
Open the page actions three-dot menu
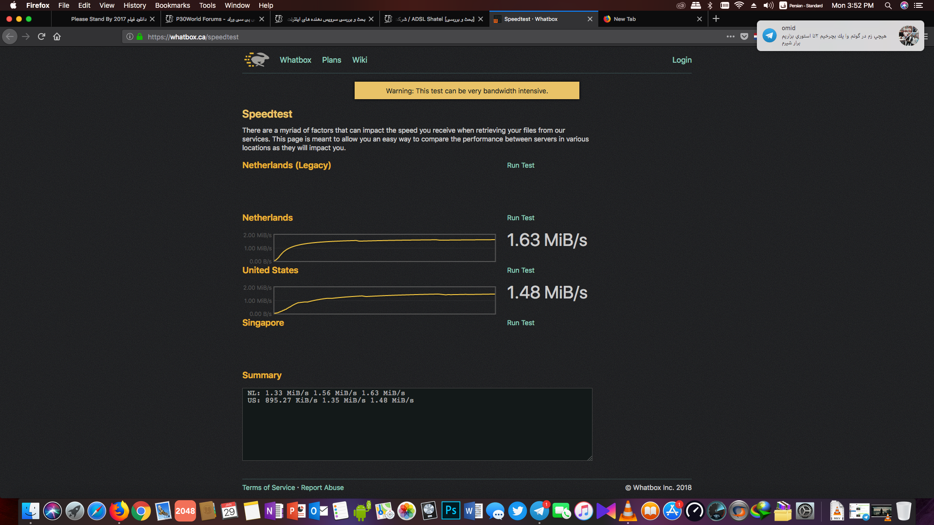click(x=730, y=36)
